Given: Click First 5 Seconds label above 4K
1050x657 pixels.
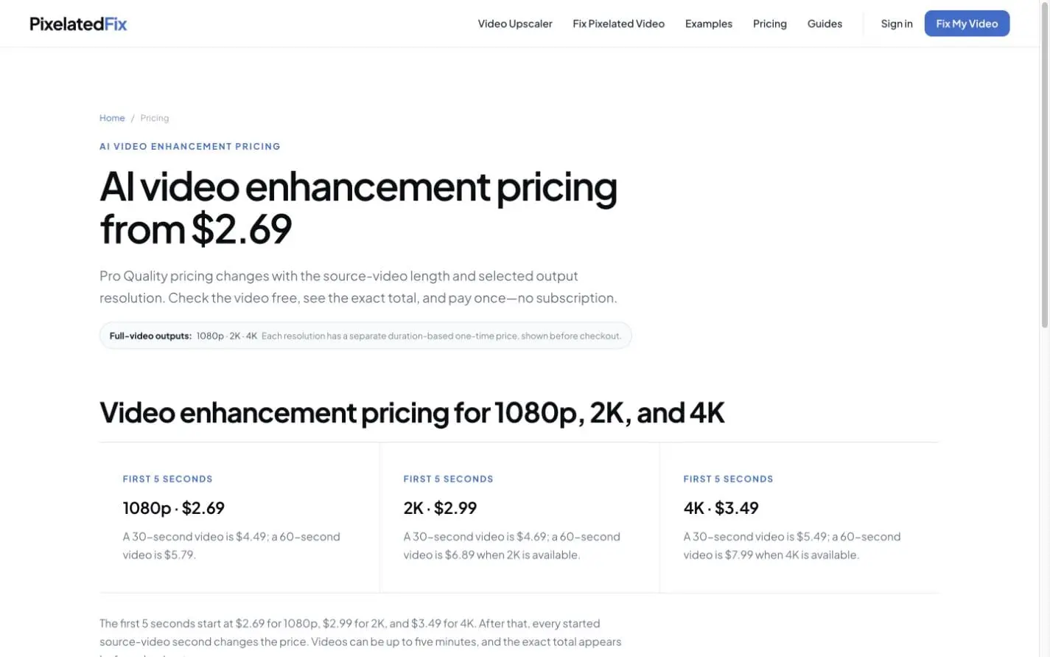Looking at the screenshot, I should pyautogui.click(x=728, y=479).
